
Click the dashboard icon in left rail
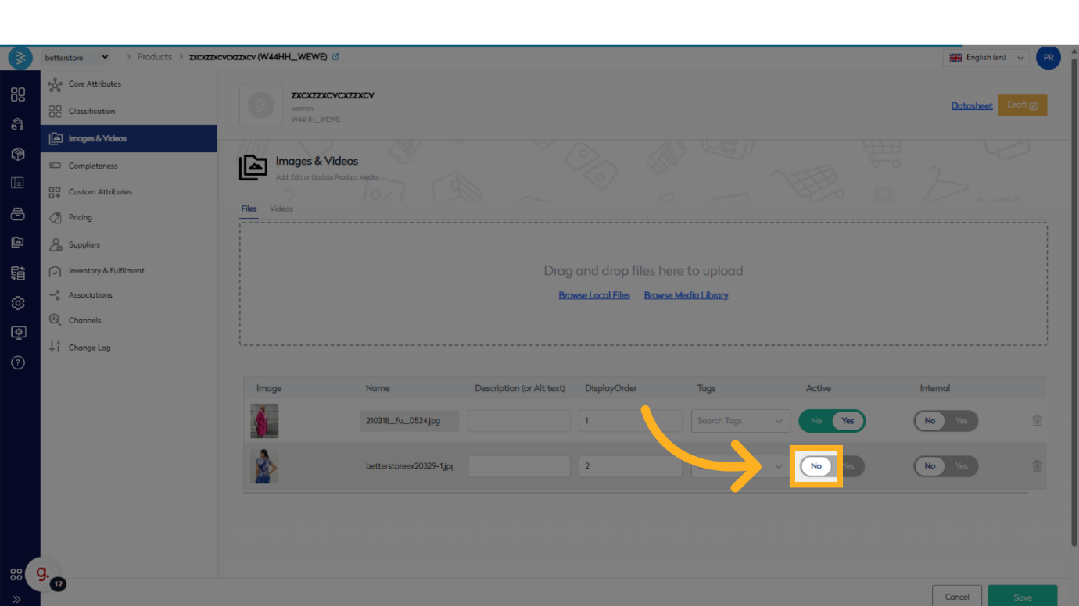coord(18,94)
